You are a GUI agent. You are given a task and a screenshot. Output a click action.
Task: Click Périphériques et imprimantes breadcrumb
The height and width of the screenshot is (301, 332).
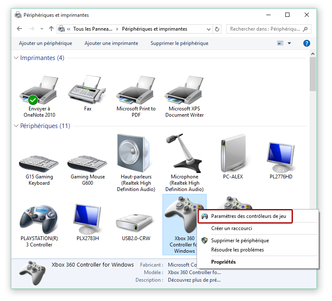[x=154, y=29]
